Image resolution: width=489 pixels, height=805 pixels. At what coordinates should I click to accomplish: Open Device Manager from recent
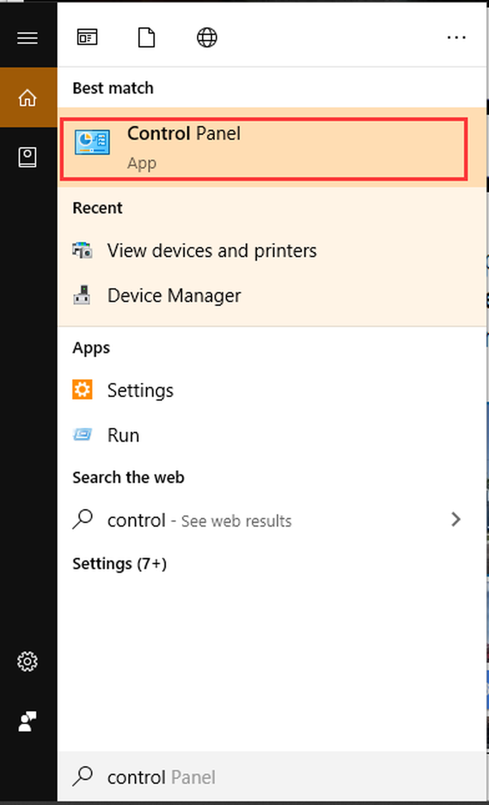coord(272,295)
